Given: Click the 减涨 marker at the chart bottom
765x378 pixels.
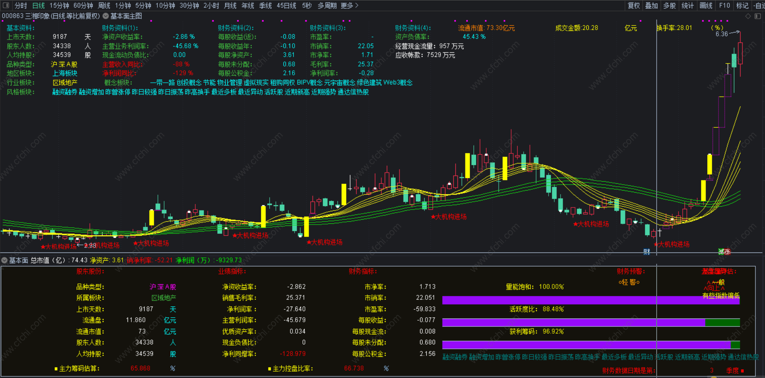Looking at the screenshot, I should [x=724, y=252].
